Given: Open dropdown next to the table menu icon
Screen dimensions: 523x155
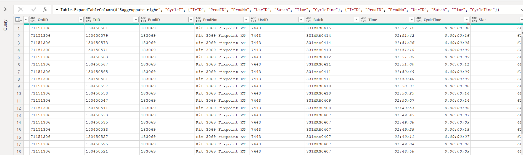Looking at the screenshot, I should (26, 20).
